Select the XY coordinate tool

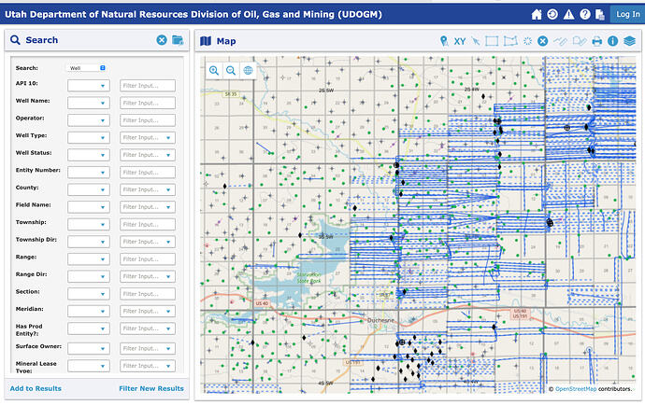click(x=460, y=41)
